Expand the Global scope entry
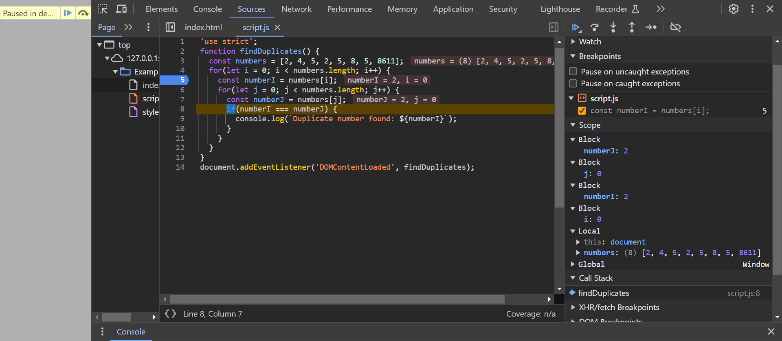 click(x=573, y=264)
